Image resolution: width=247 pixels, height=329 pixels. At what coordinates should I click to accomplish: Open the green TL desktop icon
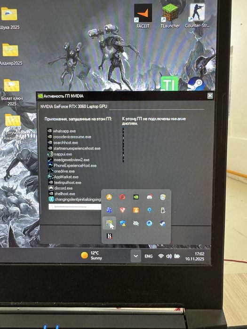click(169, 83)
